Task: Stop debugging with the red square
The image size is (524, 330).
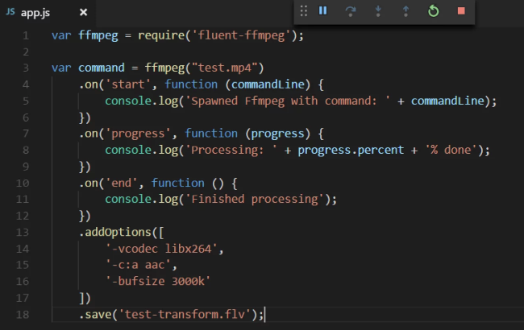Action: coord(461,11)
